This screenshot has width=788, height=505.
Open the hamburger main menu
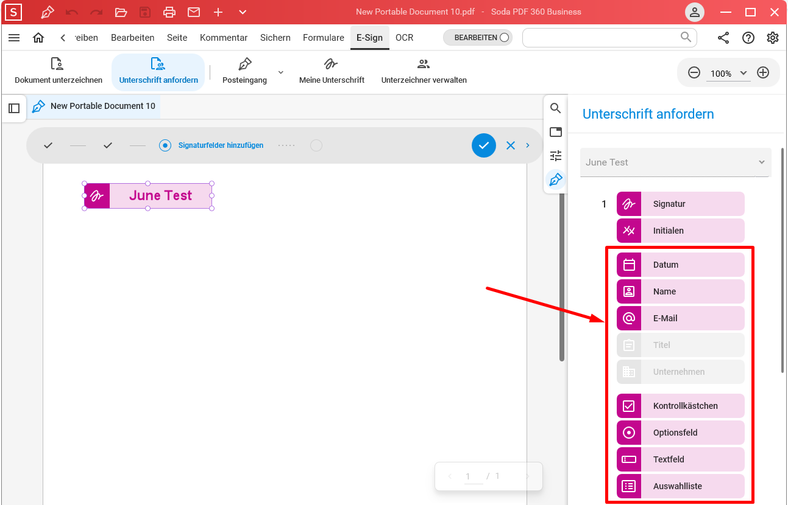(x=14, y=38)
